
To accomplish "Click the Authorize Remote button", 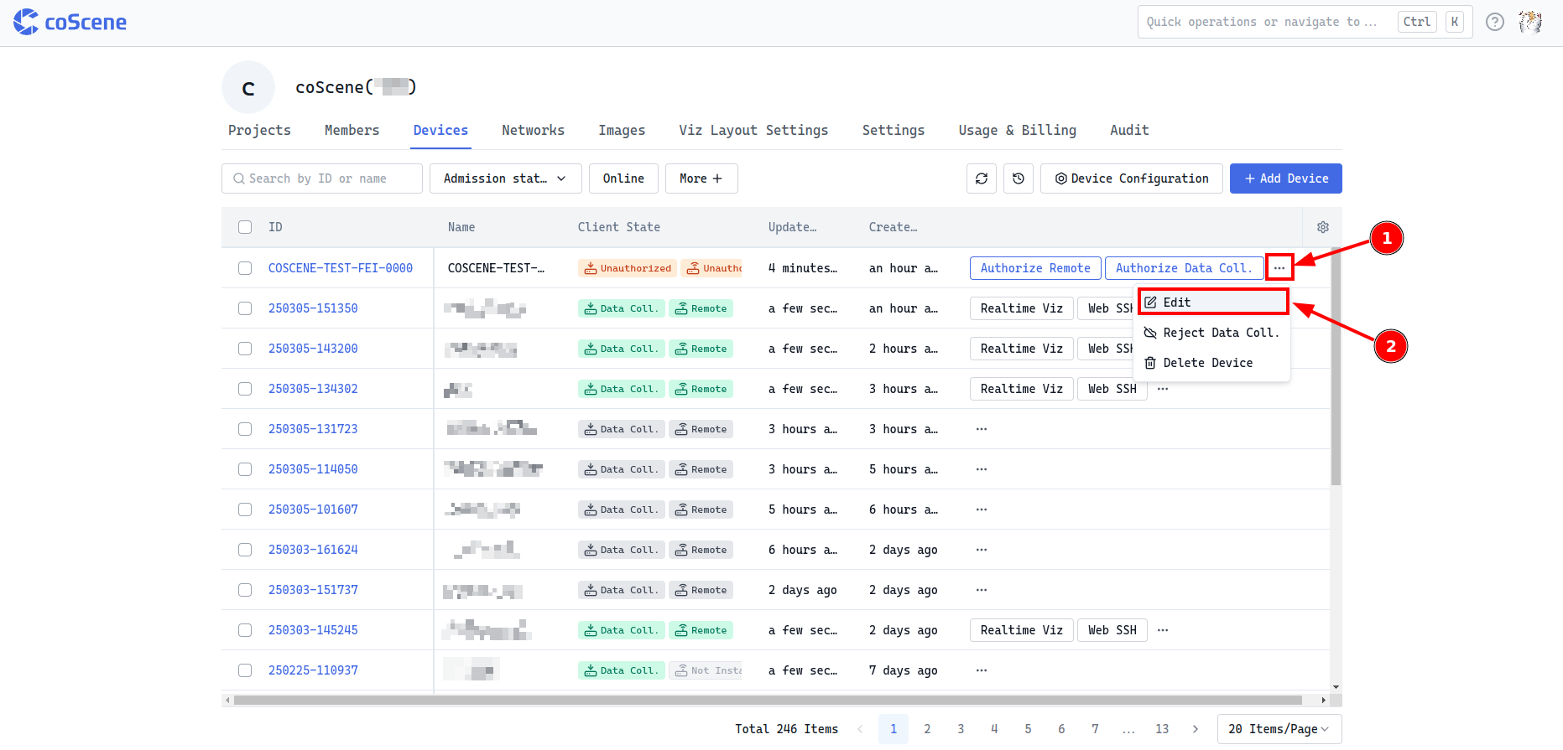I will tap(1035, 268).
